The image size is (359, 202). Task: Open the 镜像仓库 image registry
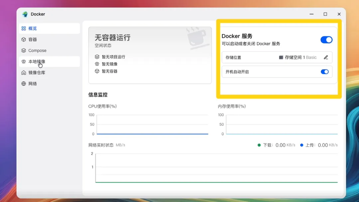pos(49,73)
